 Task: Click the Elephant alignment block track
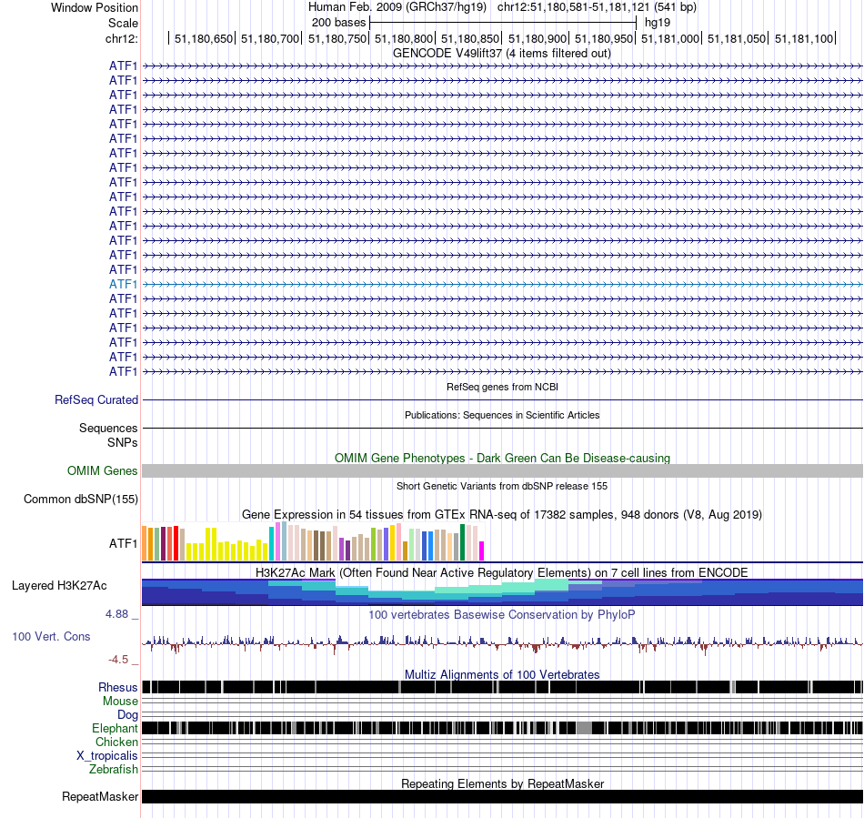(502, 728)
